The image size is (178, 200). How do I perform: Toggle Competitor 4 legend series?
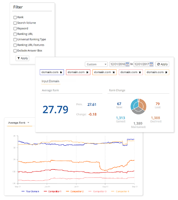pos(120,191)
